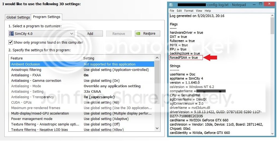Click the Add program button
The image size is (279, 141).
pyautogui.click(x=90, y=34)
